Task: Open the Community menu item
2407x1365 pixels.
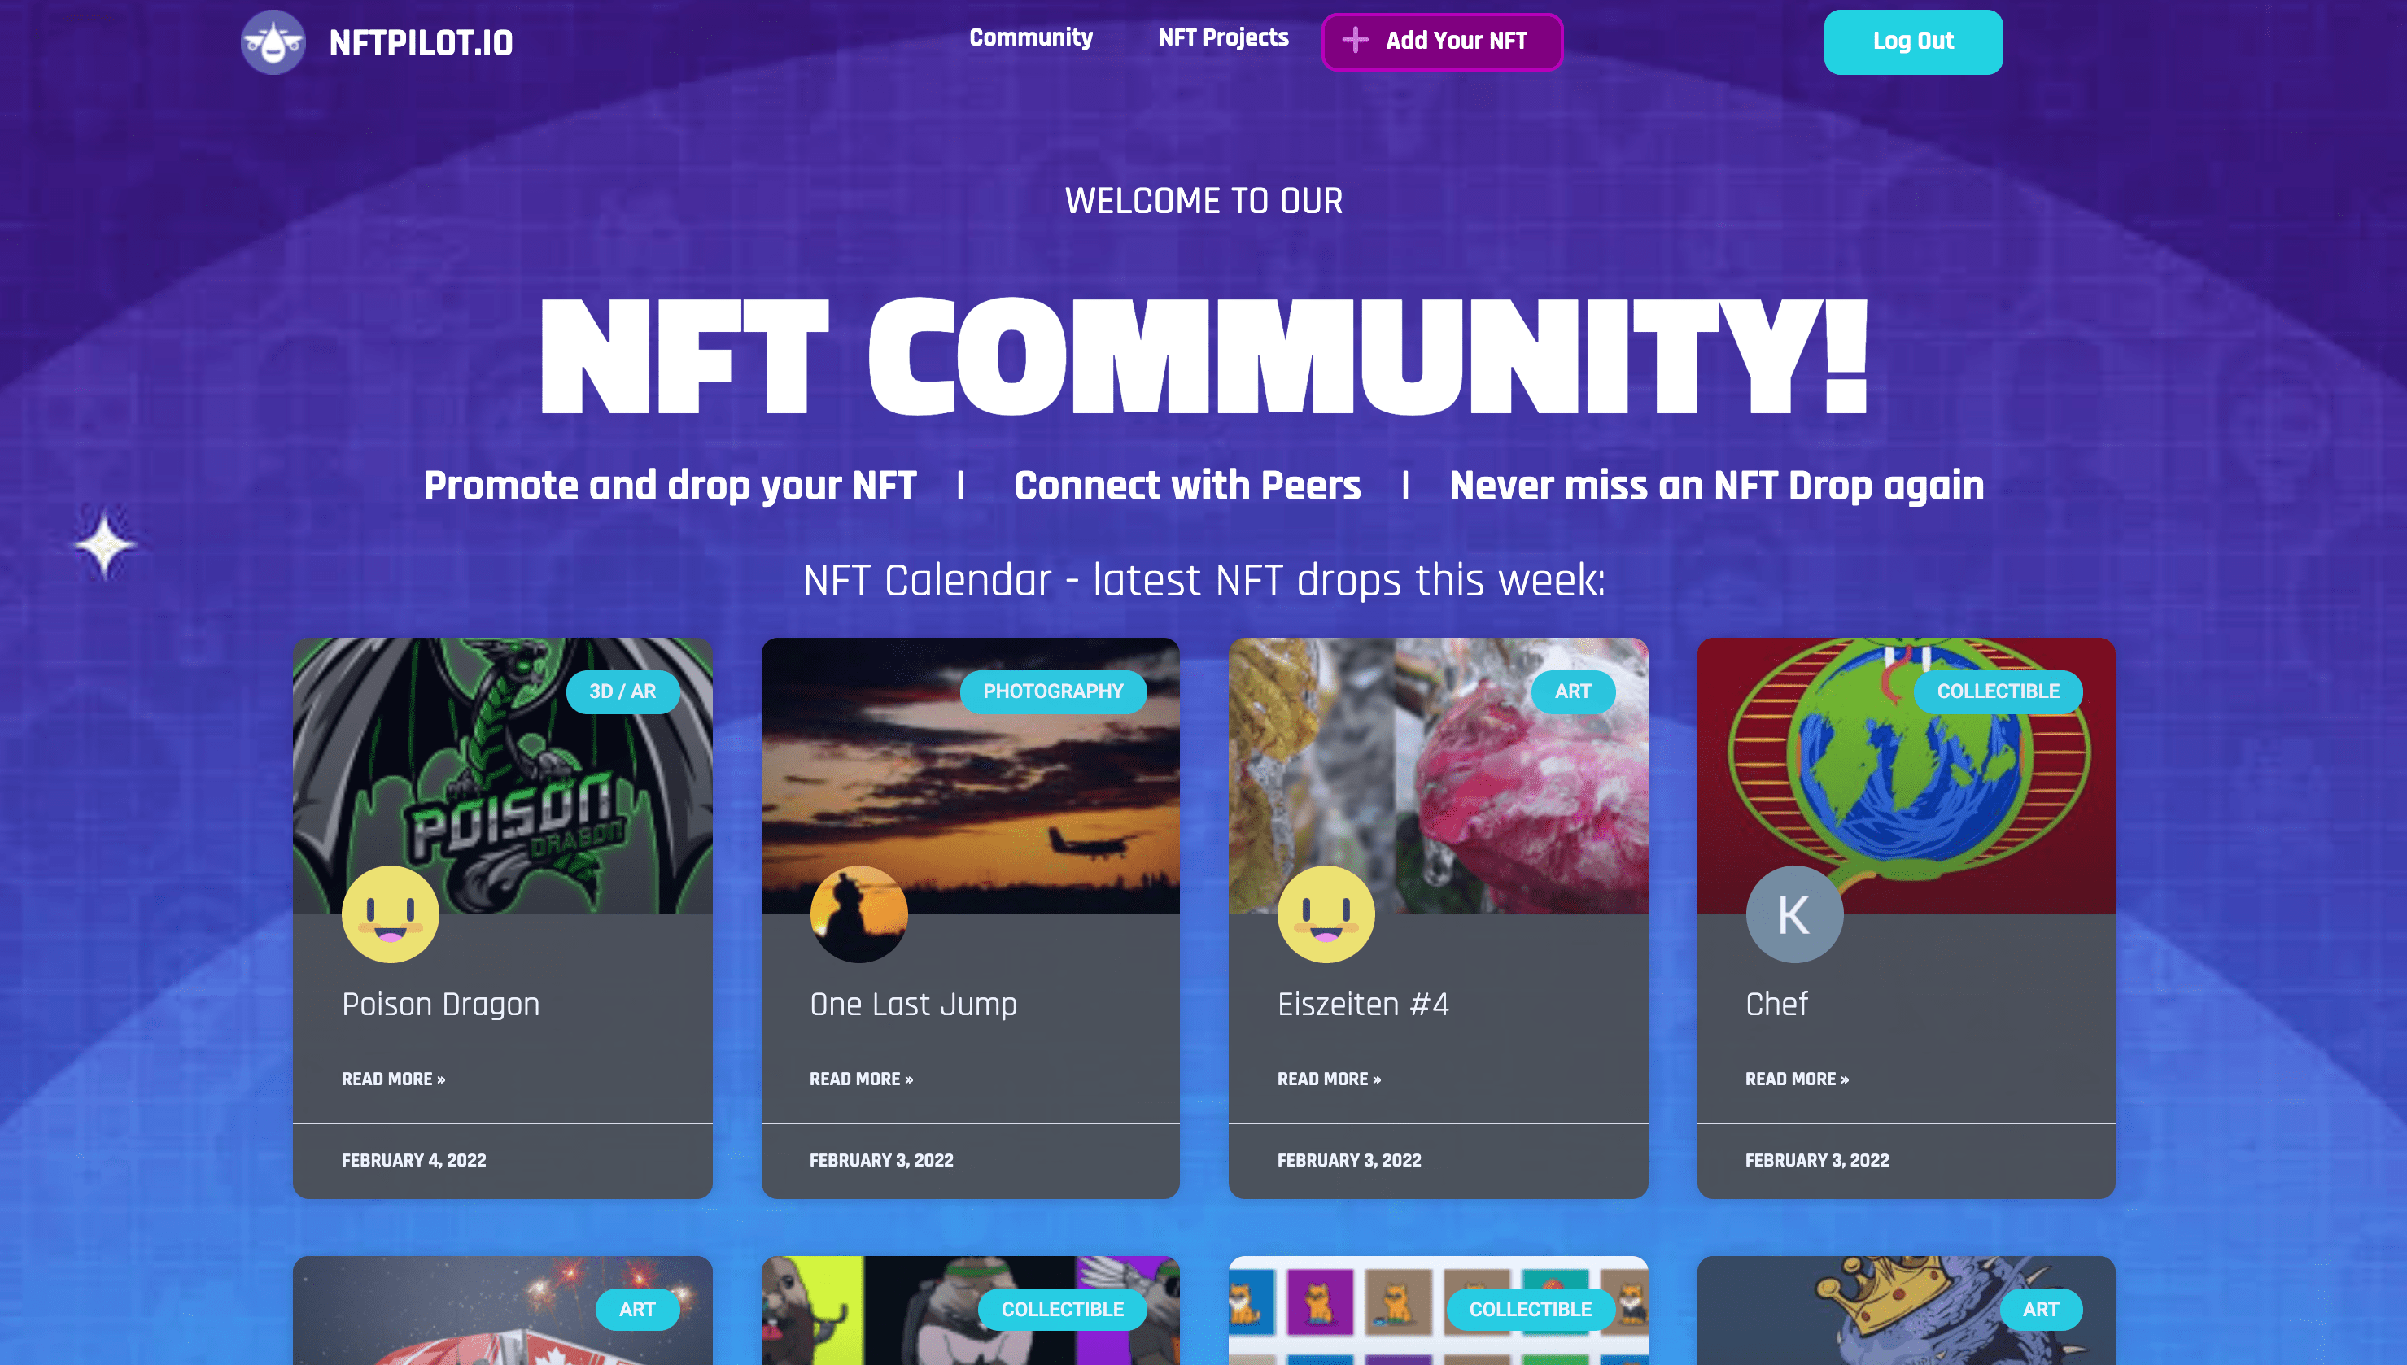Action: tap(1030, 37)
